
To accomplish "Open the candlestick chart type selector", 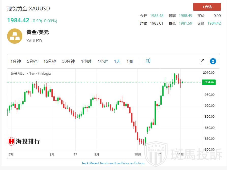I will pyautogui.click(x=148, y=61).
